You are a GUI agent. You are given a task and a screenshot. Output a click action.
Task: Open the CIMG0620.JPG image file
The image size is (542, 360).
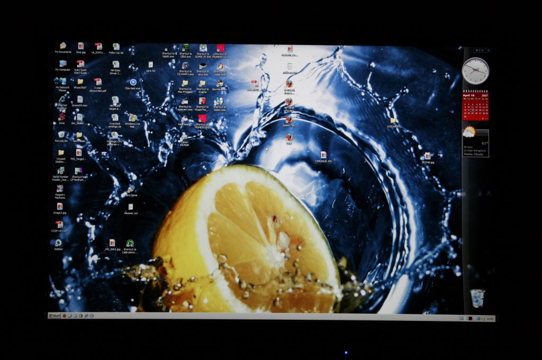pyautogui.click(x=323, y=155)
